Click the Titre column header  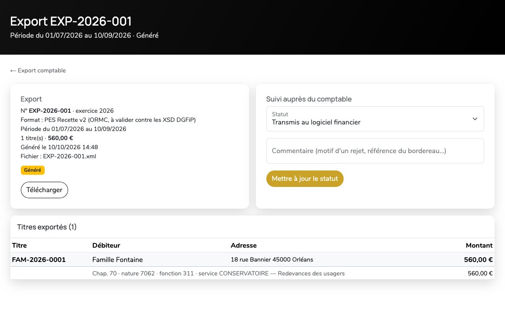click(x=20, y=246)
